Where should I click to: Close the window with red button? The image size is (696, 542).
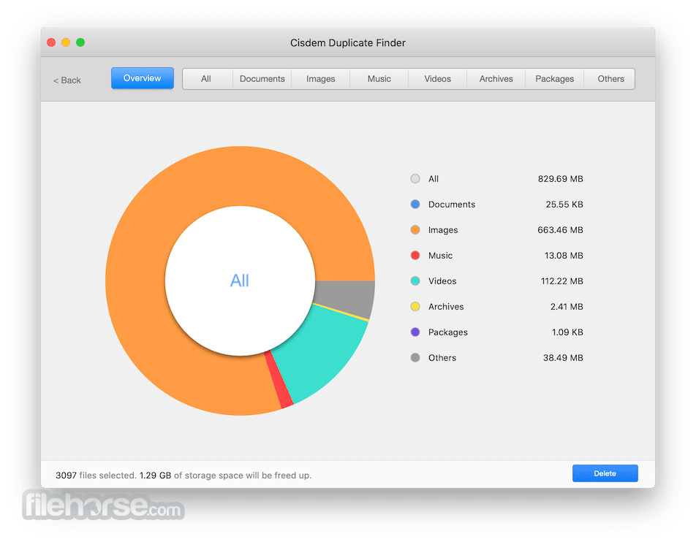[51, 42]
